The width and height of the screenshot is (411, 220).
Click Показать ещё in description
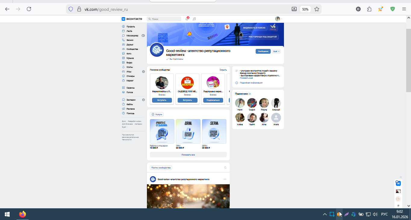(246, 78)
